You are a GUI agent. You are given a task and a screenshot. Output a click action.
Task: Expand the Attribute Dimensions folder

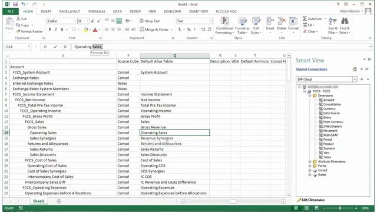(310, 161)
